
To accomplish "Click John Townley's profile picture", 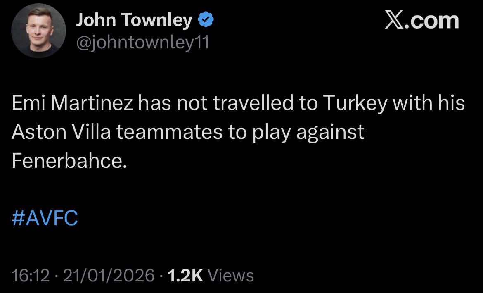I will (x=38, y=33).
